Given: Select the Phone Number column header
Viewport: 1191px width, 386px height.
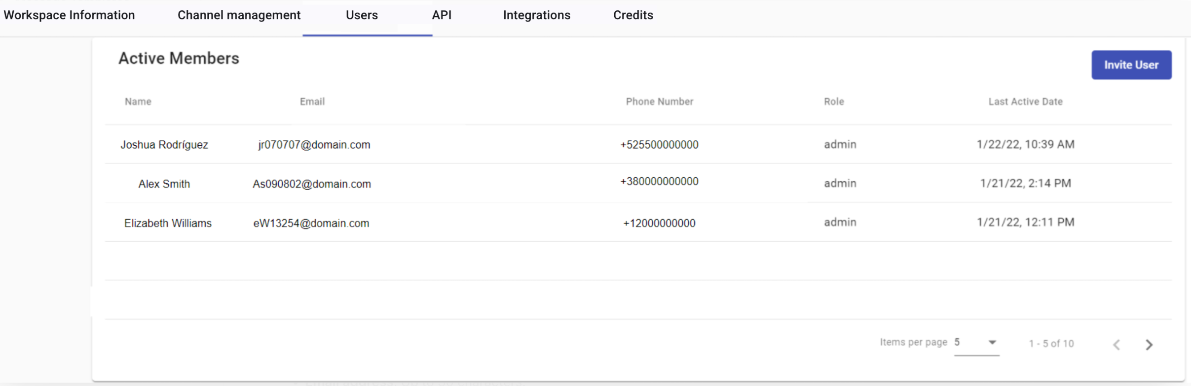Looking at the screenshot, I should pos(659,101).
